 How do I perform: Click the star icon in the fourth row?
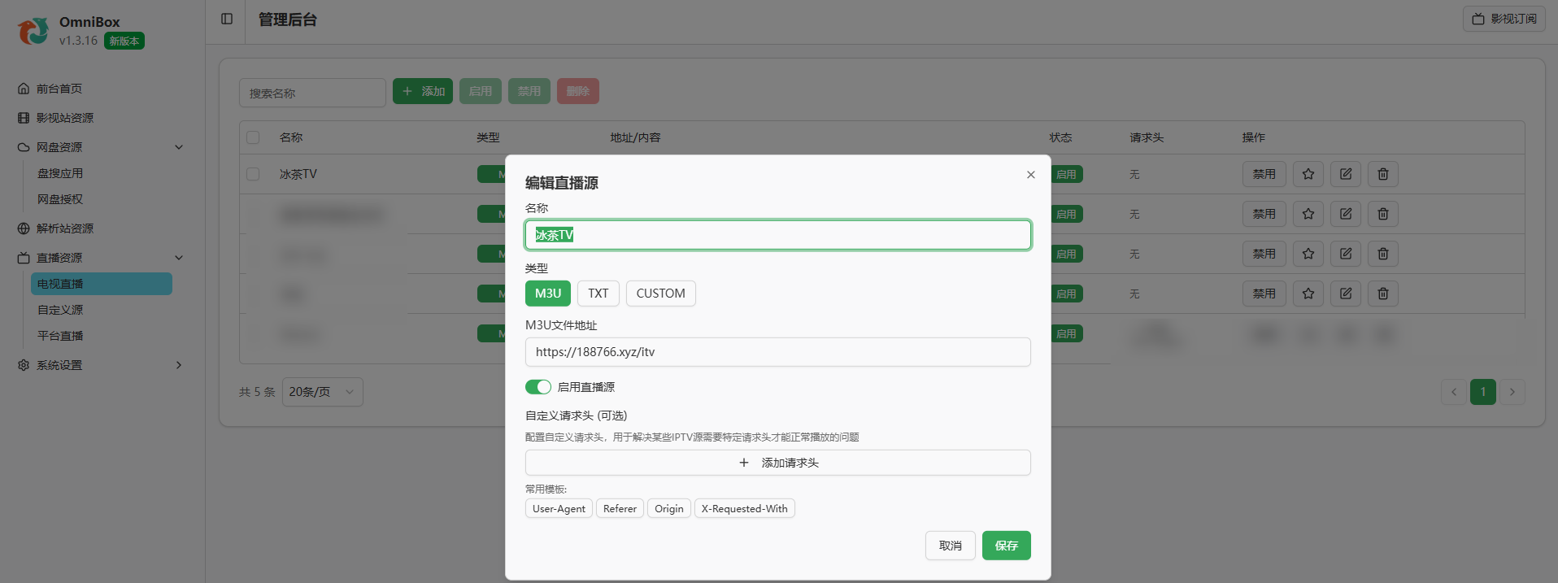(x=1308, y=294)
